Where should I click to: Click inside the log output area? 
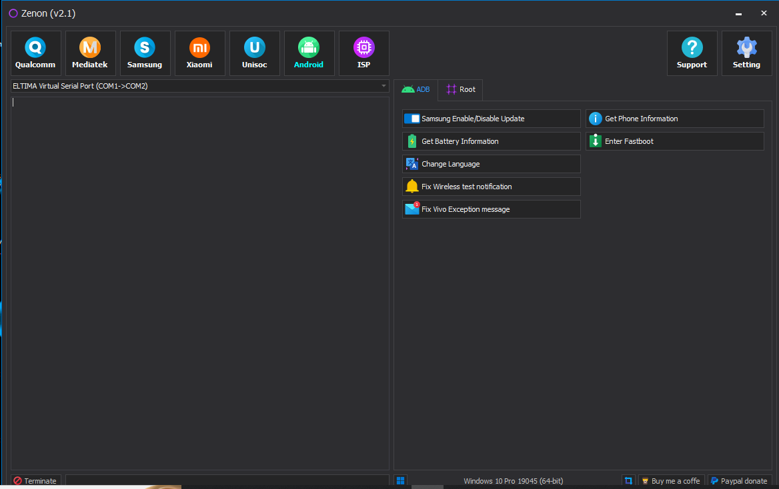pos(199,283)
